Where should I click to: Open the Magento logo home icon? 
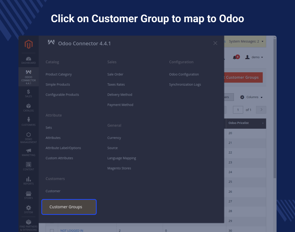[x=29, y=44]
